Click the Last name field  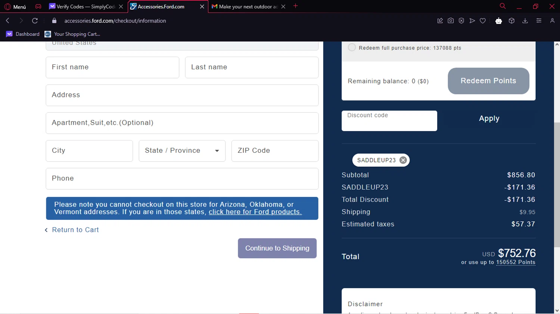click(252, 67)
